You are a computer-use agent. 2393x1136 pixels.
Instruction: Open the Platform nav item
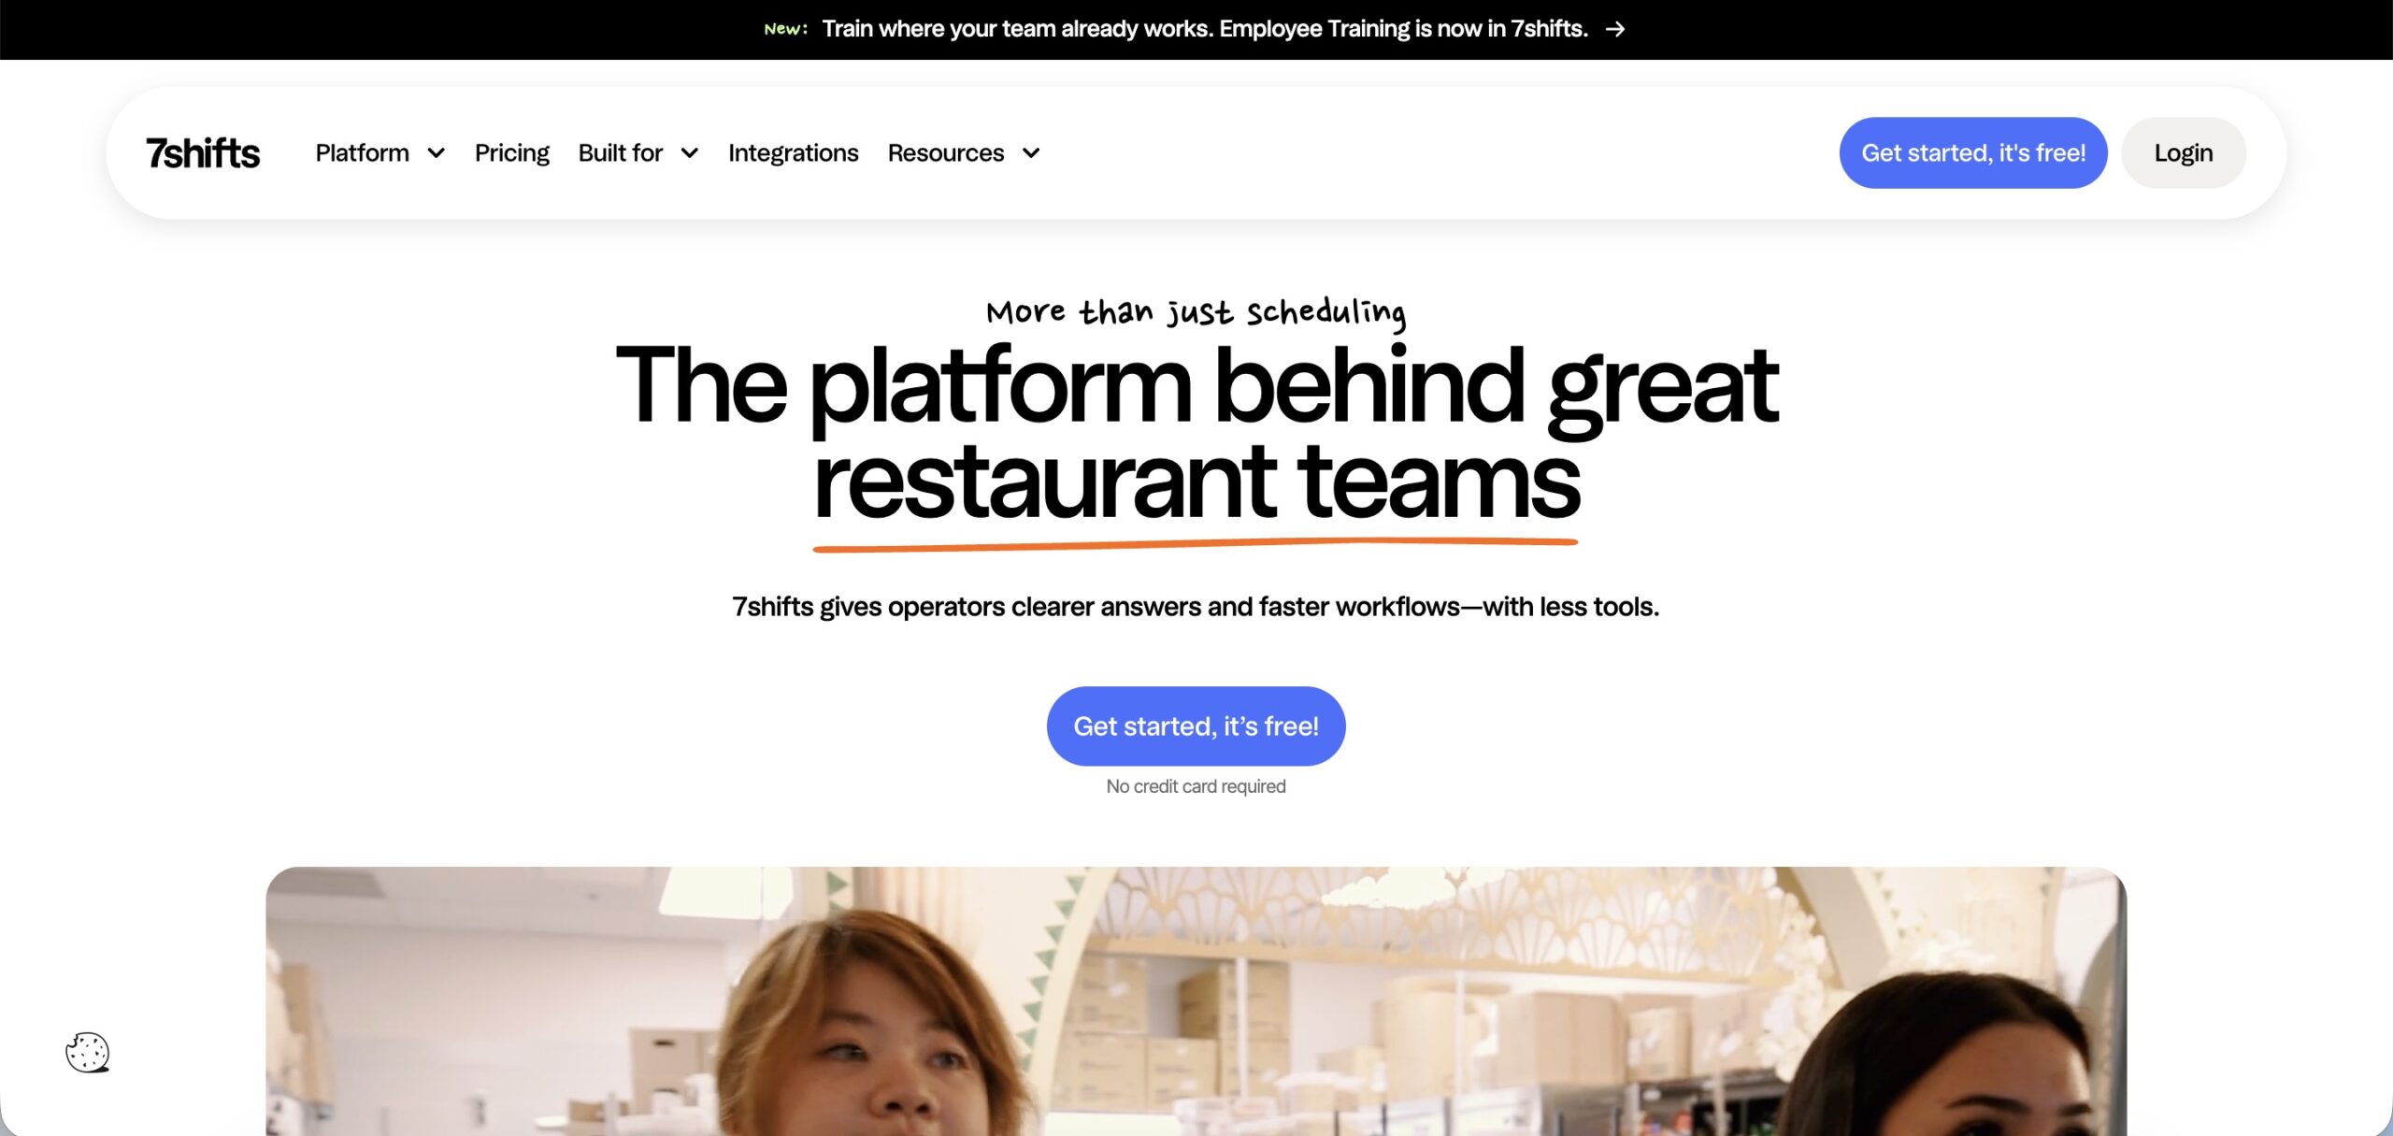tap(362, 153)
